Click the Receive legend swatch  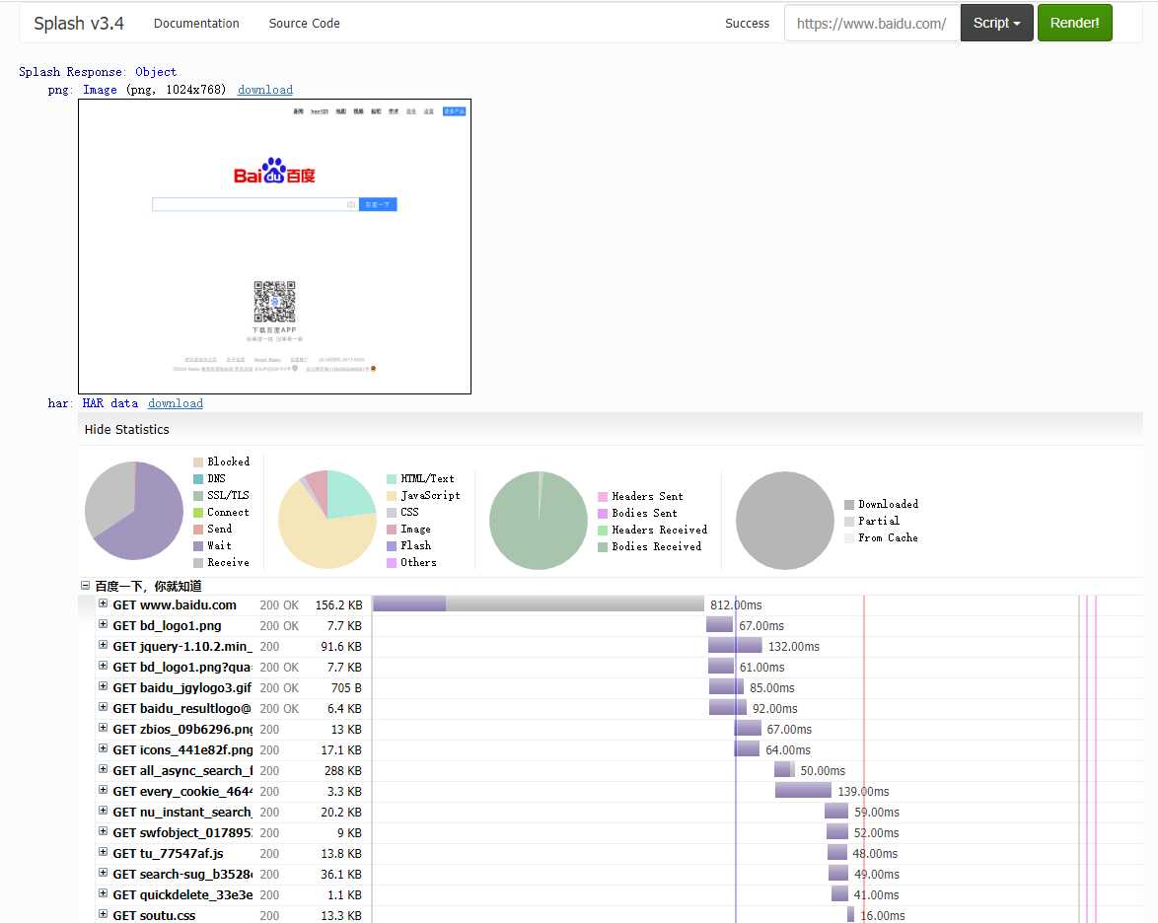[198, 563]
